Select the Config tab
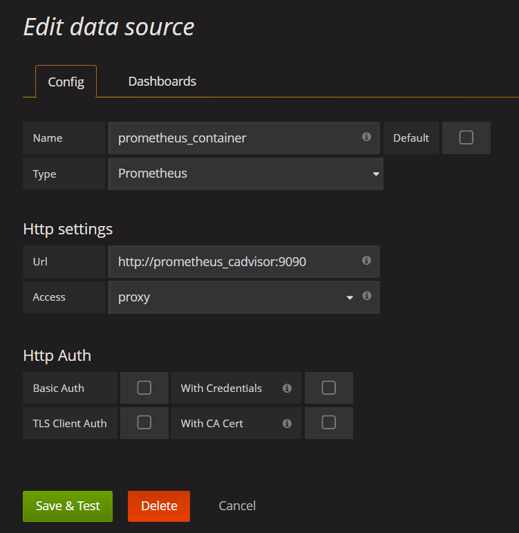519x533 pixels. [66, 82]
